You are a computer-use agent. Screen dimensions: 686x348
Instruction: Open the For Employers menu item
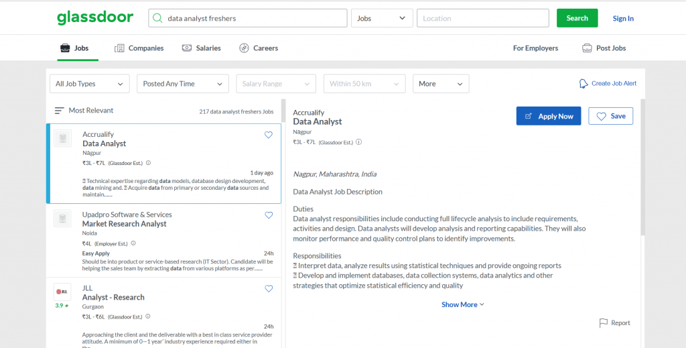coord(535,48)
